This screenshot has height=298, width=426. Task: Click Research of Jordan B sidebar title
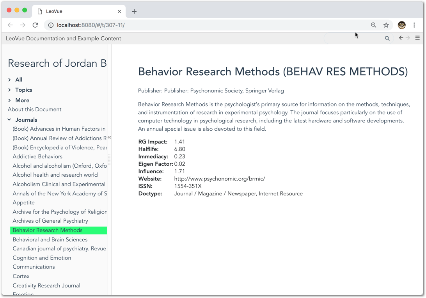pos(57,63)
